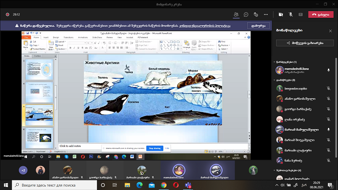
Task: Open the three-dots more actions menu
Action: click(266, 15)
